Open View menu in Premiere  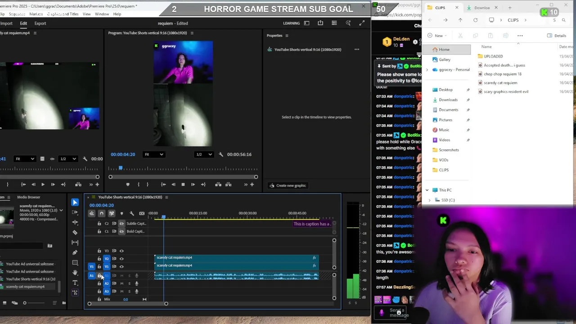click(86, 14)
